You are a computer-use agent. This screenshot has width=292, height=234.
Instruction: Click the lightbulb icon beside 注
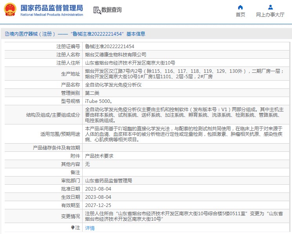pyautogui.click(x=73, y=228)
